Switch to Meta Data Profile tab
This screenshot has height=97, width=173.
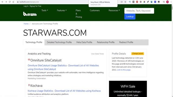84,42
